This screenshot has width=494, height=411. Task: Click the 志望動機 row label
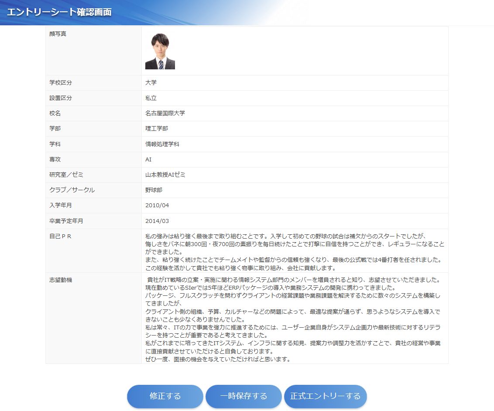[61, 280]
